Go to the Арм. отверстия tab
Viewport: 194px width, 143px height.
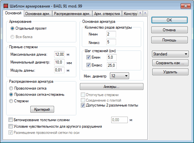tap(107, 14)
